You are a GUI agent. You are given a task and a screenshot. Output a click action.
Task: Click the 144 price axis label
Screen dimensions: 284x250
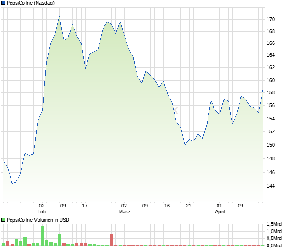(x=272, y=186)
